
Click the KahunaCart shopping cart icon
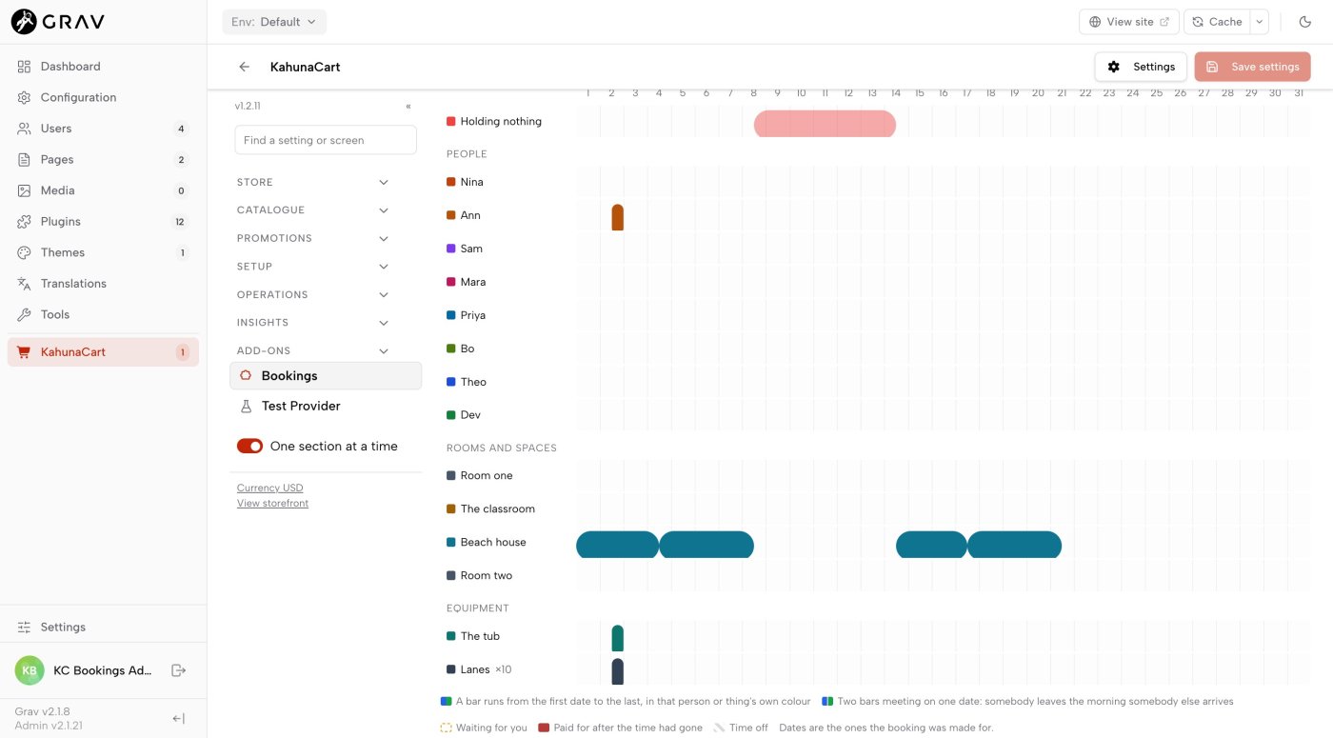point(24,352)
